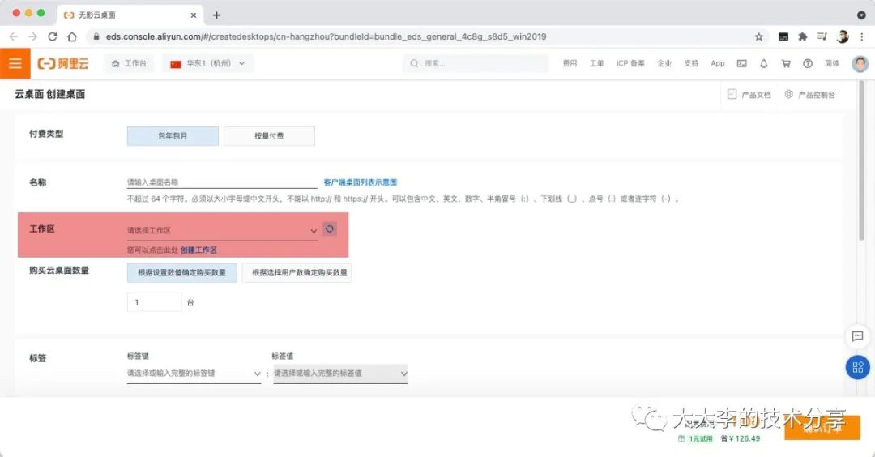Image resolution: width=875 pixels, height=457 pixels.
Task: Open Chrome three-dot menu
Action: (x=862, y=36)
